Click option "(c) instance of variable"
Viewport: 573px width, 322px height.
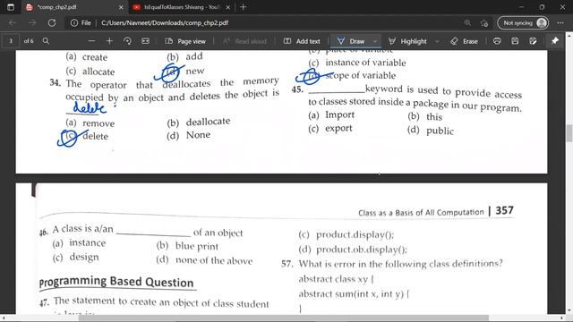pyautogui.click(x=357, y=63)
